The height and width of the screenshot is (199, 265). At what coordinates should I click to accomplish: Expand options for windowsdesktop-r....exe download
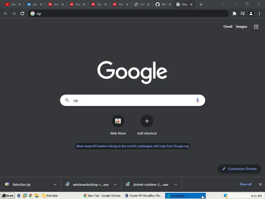coord(115,184)
